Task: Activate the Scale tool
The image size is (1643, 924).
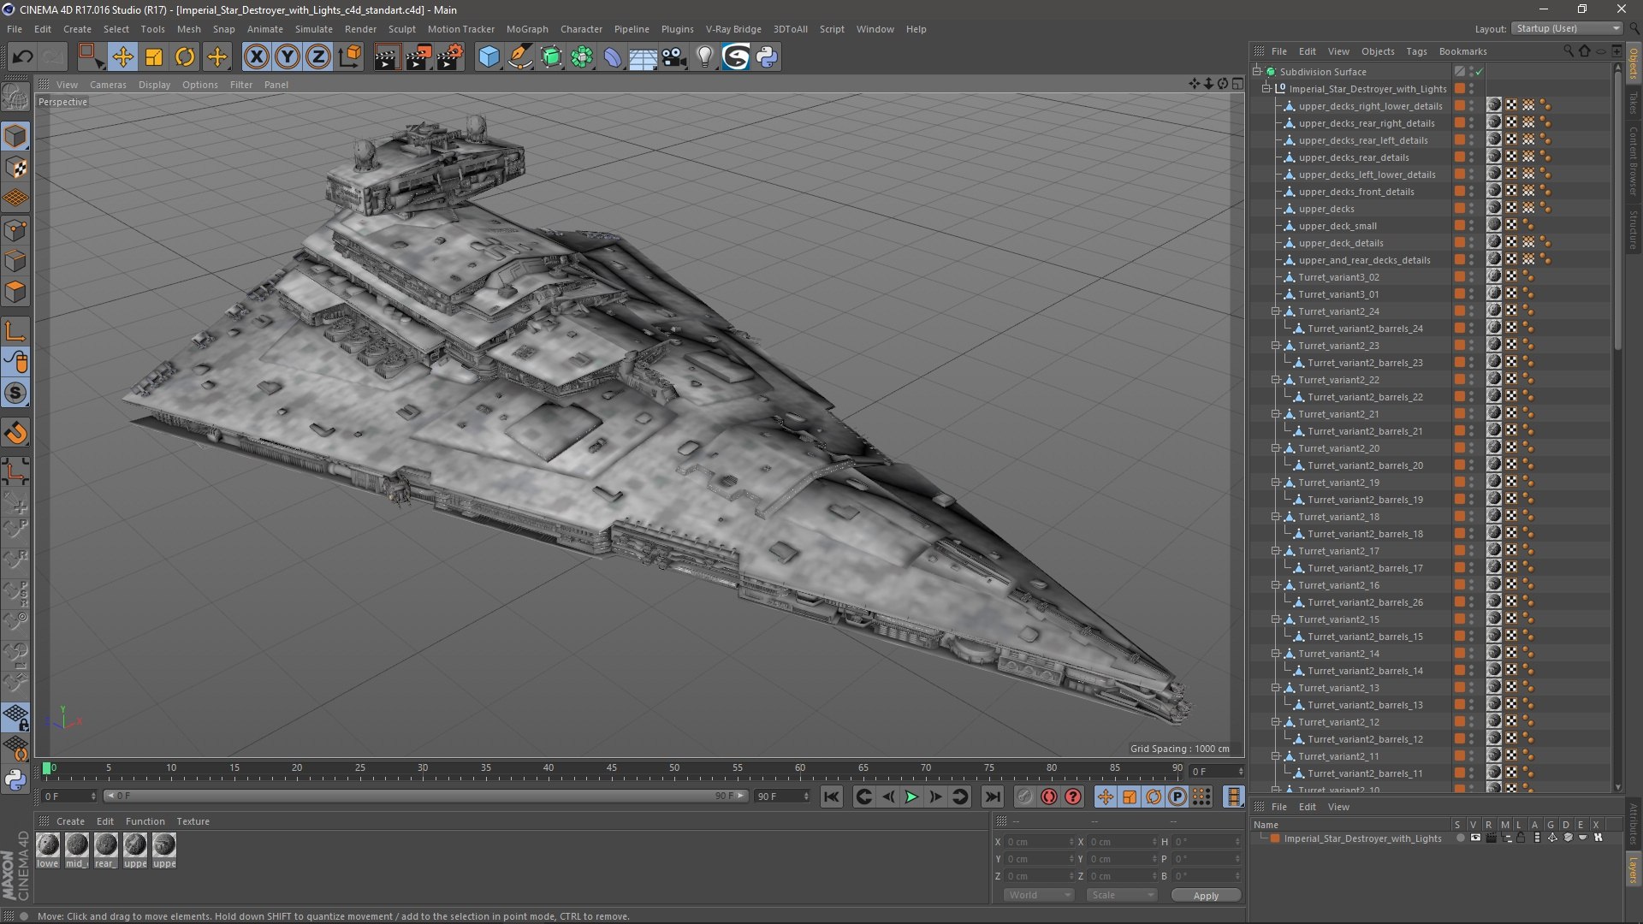Action: coord(154,57)
